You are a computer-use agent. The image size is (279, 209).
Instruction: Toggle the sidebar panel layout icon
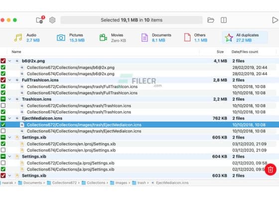(224, 20)
